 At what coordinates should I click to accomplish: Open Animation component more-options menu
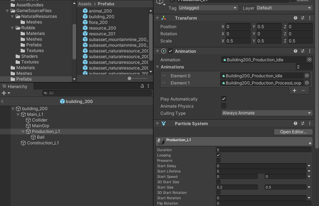(310, 51)
